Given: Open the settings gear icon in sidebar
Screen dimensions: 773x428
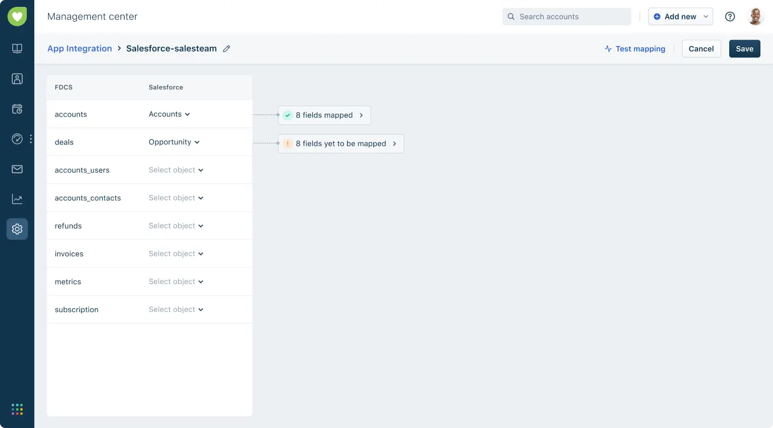Looking at the screenshot, I should pos(17,229).
